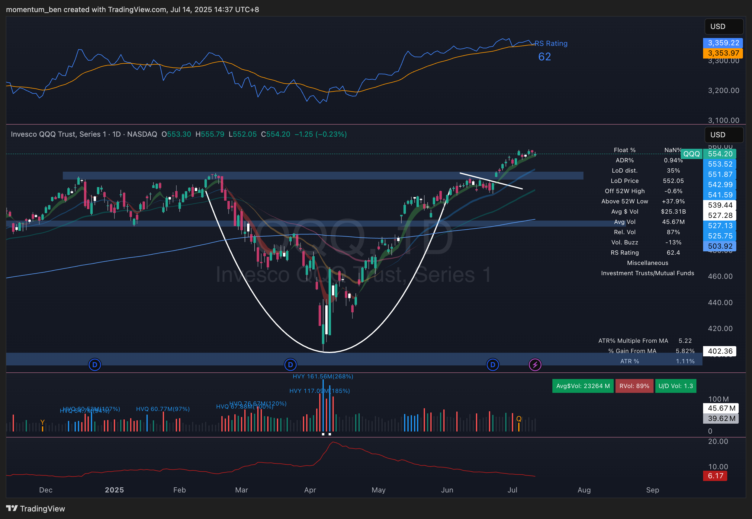This screenshot has width=752, height=519.
Task: Open the USD currency selector in price pane
Action: 724,135
